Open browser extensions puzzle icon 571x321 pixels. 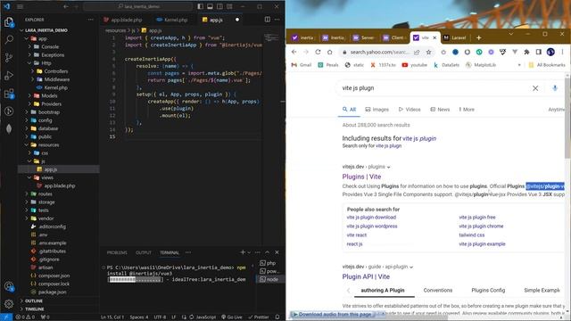pos(526,52)
